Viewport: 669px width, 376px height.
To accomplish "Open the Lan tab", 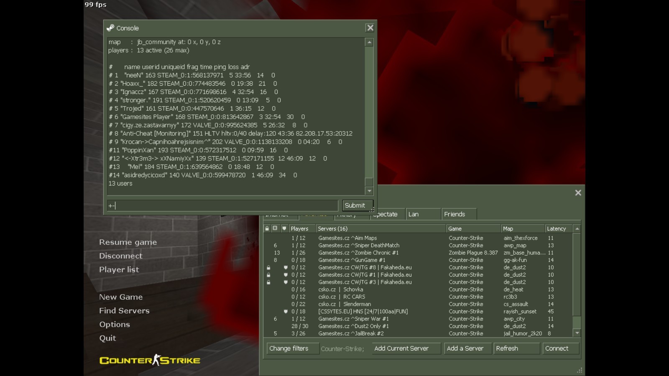I will point(423,214).
